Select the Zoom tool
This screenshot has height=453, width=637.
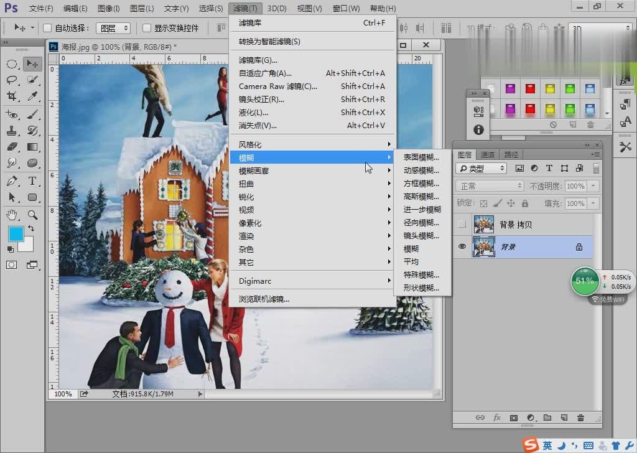32,215
